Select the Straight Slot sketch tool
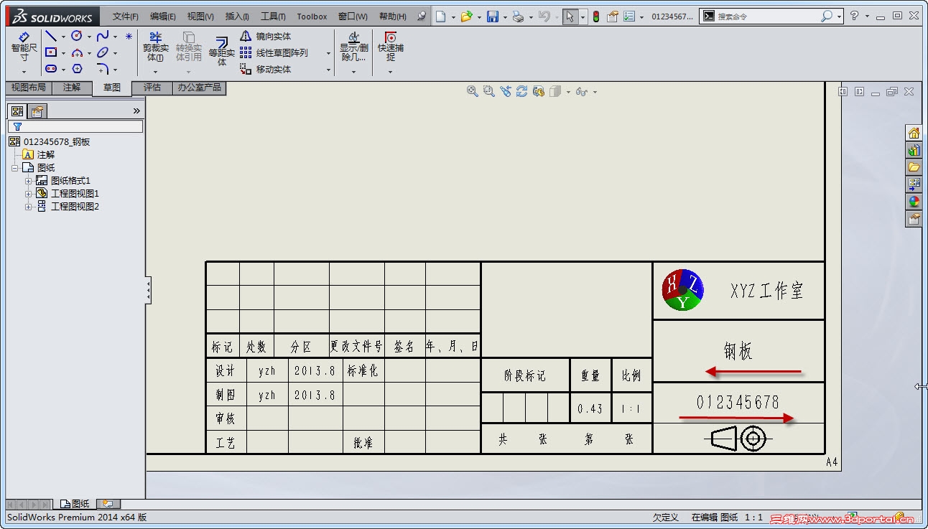Viewport: 928px width, 529px height. 51,69
